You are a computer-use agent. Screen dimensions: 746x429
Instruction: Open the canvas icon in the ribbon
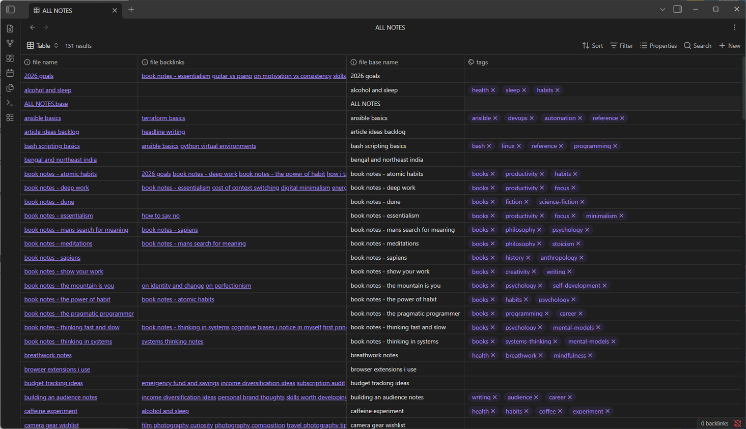point(10,58)
